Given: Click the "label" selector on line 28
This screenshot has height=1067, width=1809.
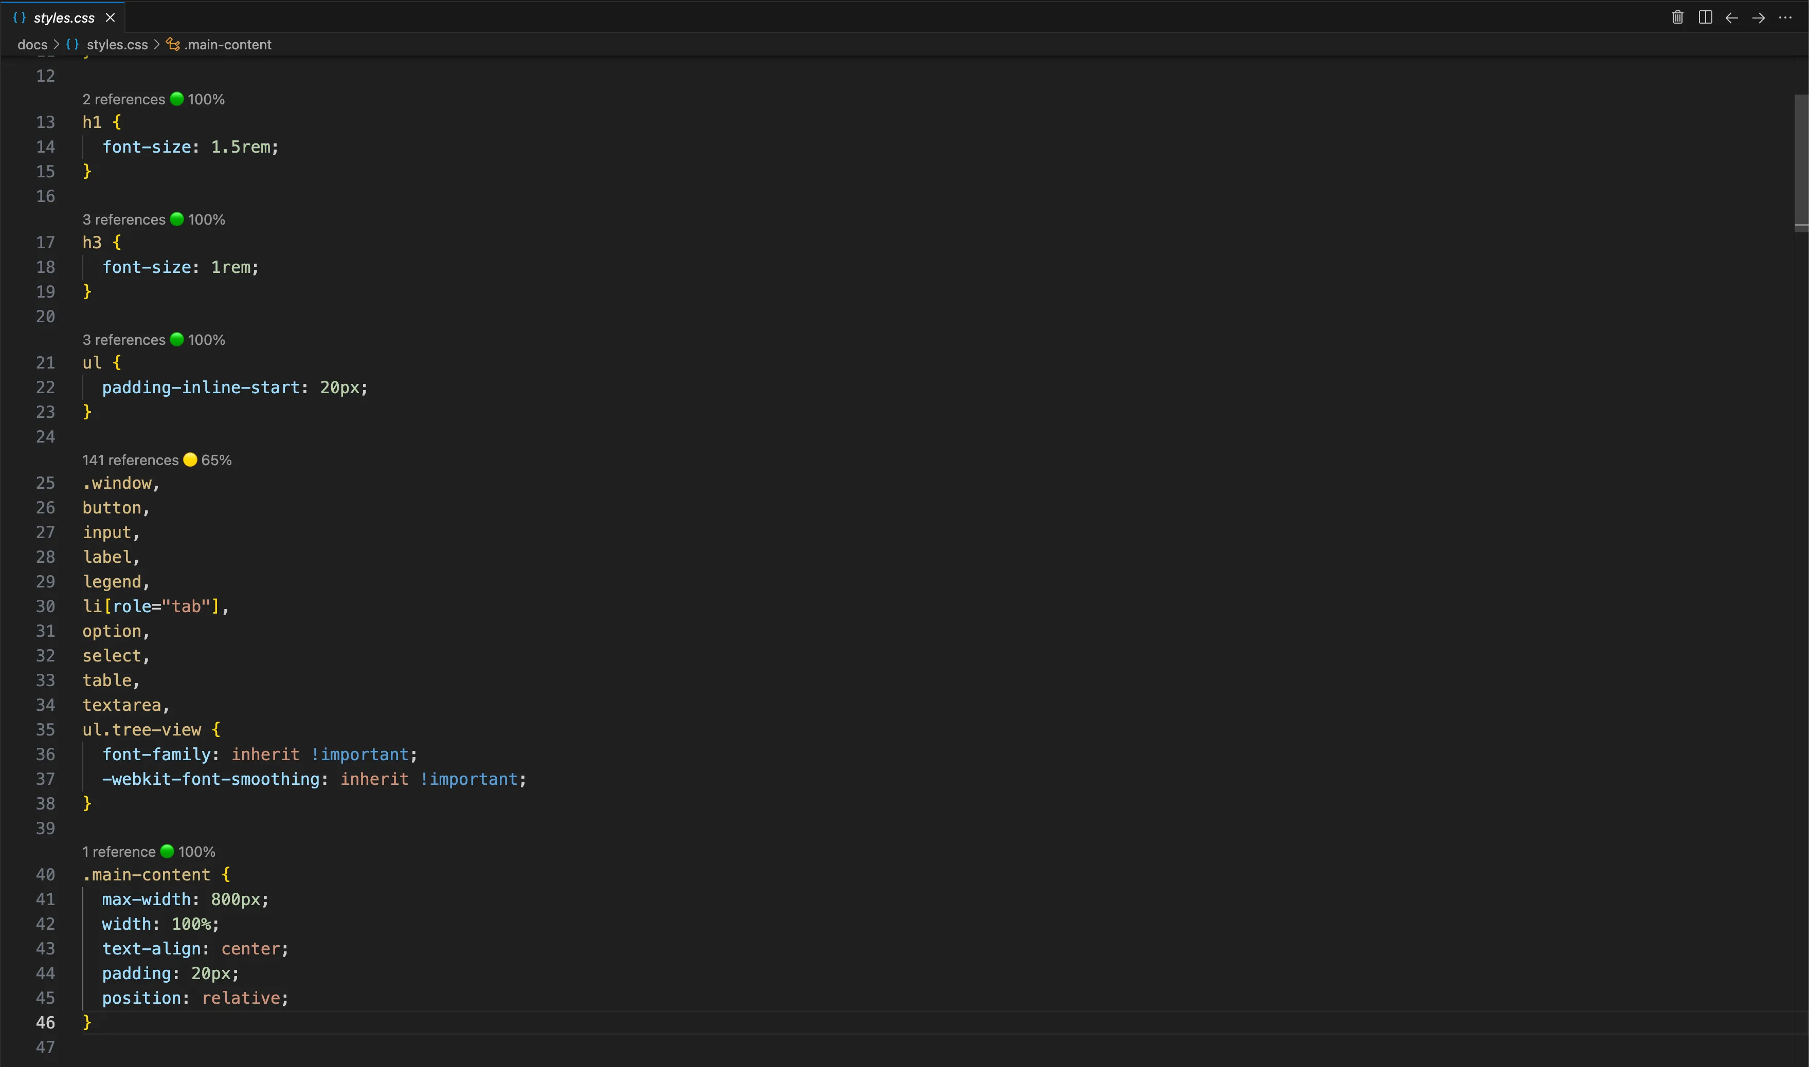Looking at the screenshot, I should tap(106, 557).
